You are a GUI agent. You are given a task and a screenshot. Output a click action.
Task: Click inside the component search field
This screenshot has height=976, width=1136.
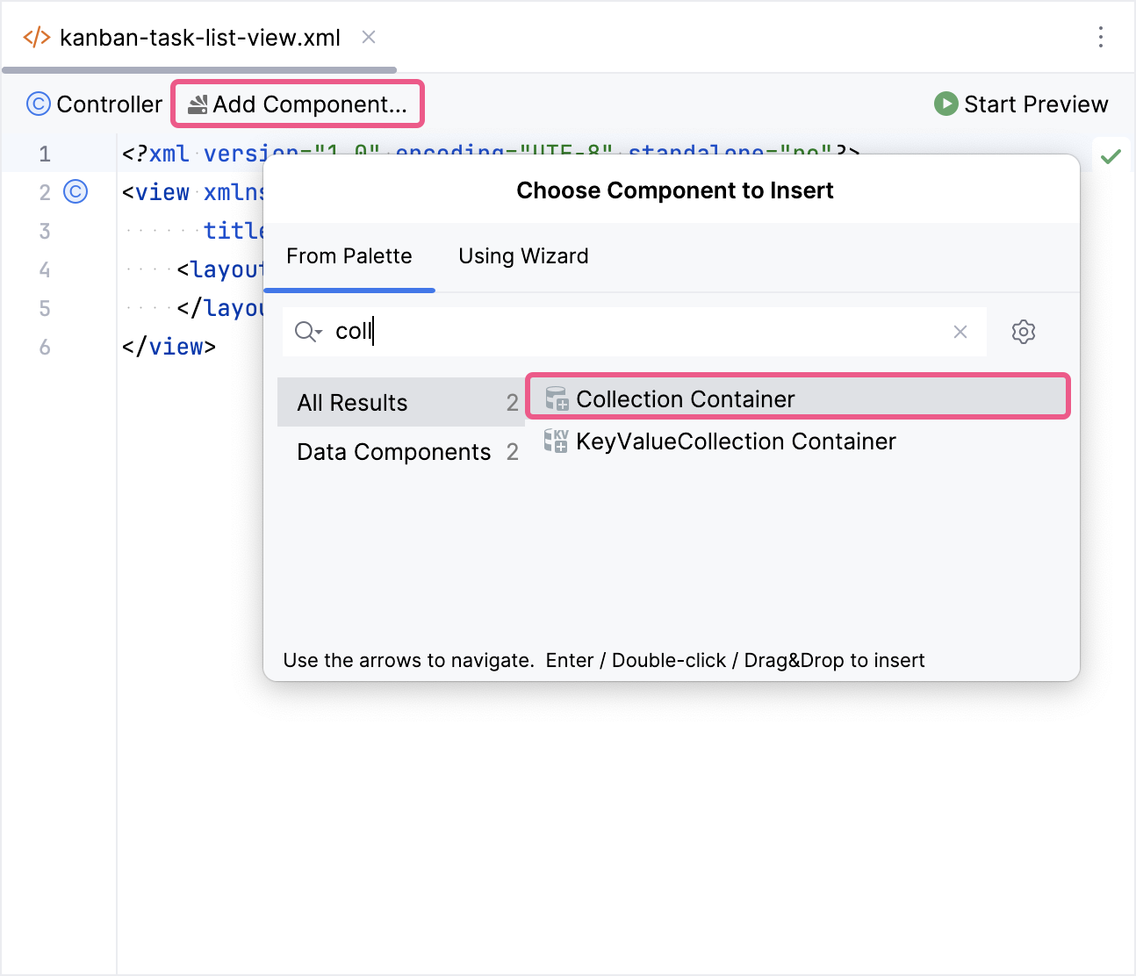tap(615, 332)
